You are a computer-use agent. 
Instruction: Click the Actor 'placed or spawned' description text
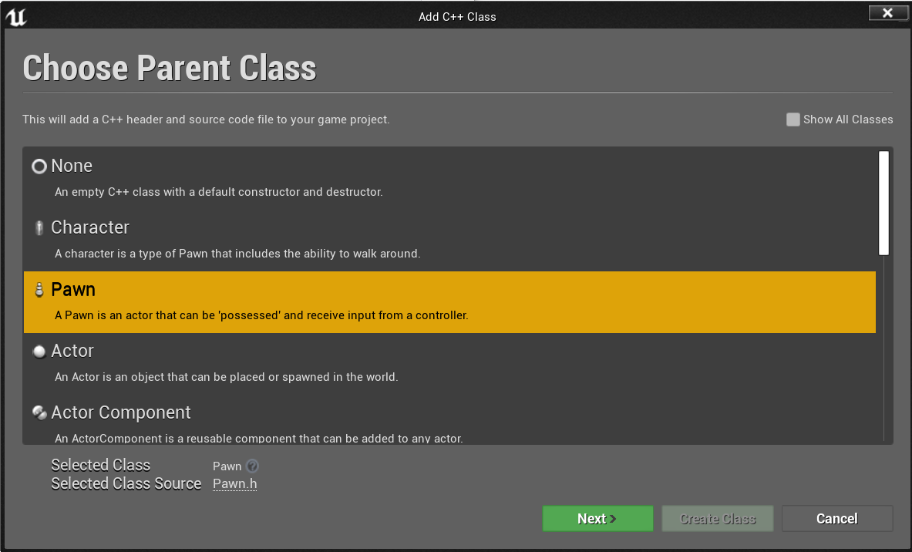(x=226, y=377)
